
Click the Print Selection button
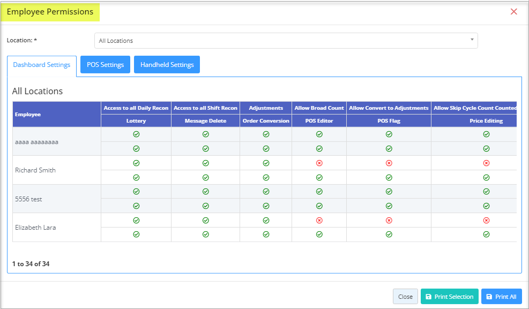[449, 297]
